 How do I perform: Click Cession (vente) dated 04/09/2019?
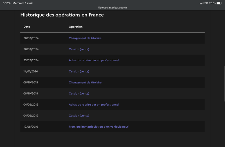(79, 116)
